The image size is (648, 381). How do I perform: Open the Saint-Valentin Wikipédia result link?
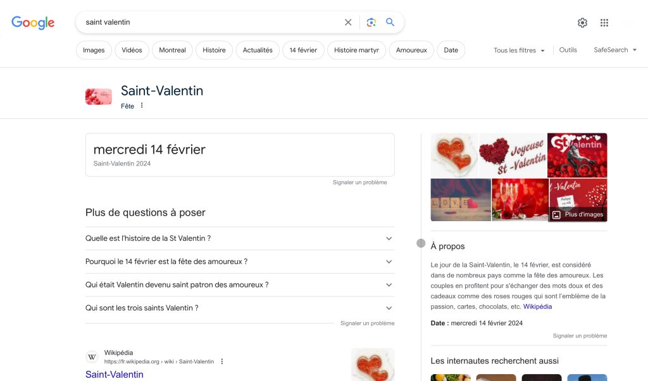tap(115, 374)
